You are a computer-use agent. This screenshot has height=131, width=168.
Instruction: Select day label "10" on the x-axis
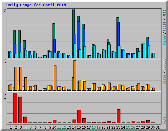(54, 127)
